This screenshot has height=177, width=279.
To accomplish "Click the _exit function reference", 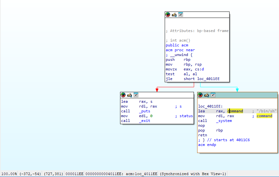I will [144, 121].
